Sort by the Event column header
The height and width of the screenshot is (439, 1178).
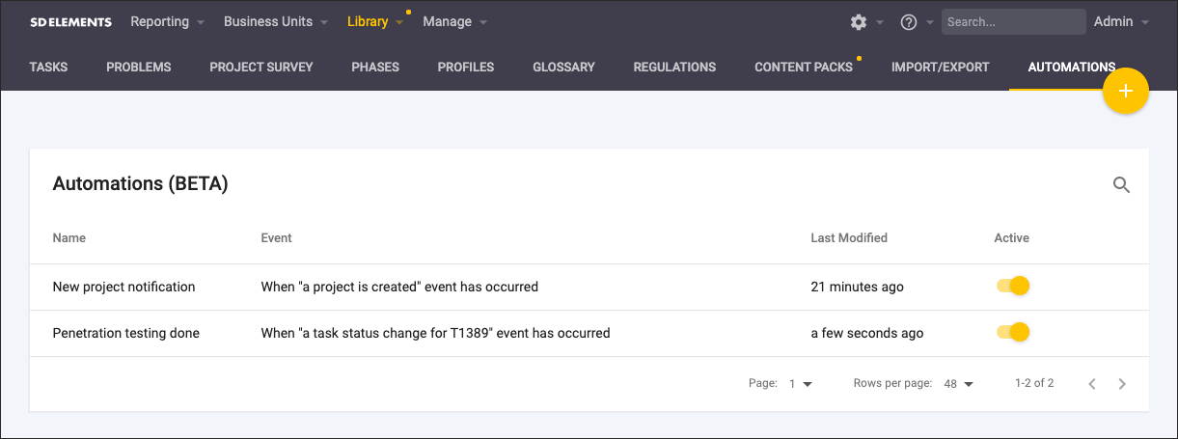tap(276, 237)
